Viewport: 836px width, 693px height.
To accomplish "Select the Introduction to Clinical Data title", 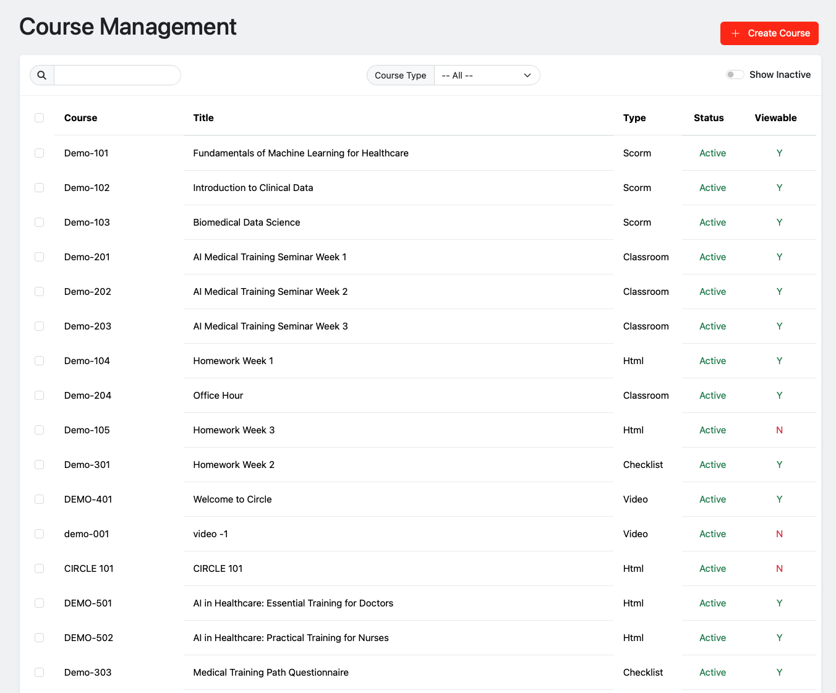I will [x=253, y=188].
